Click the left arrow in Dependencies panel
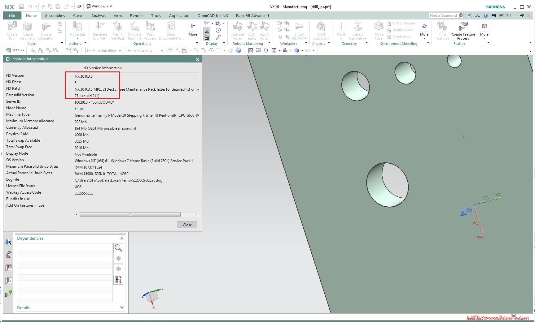This screenshot has width=535, height=322. pyautogui.click(x=118, y=269)
